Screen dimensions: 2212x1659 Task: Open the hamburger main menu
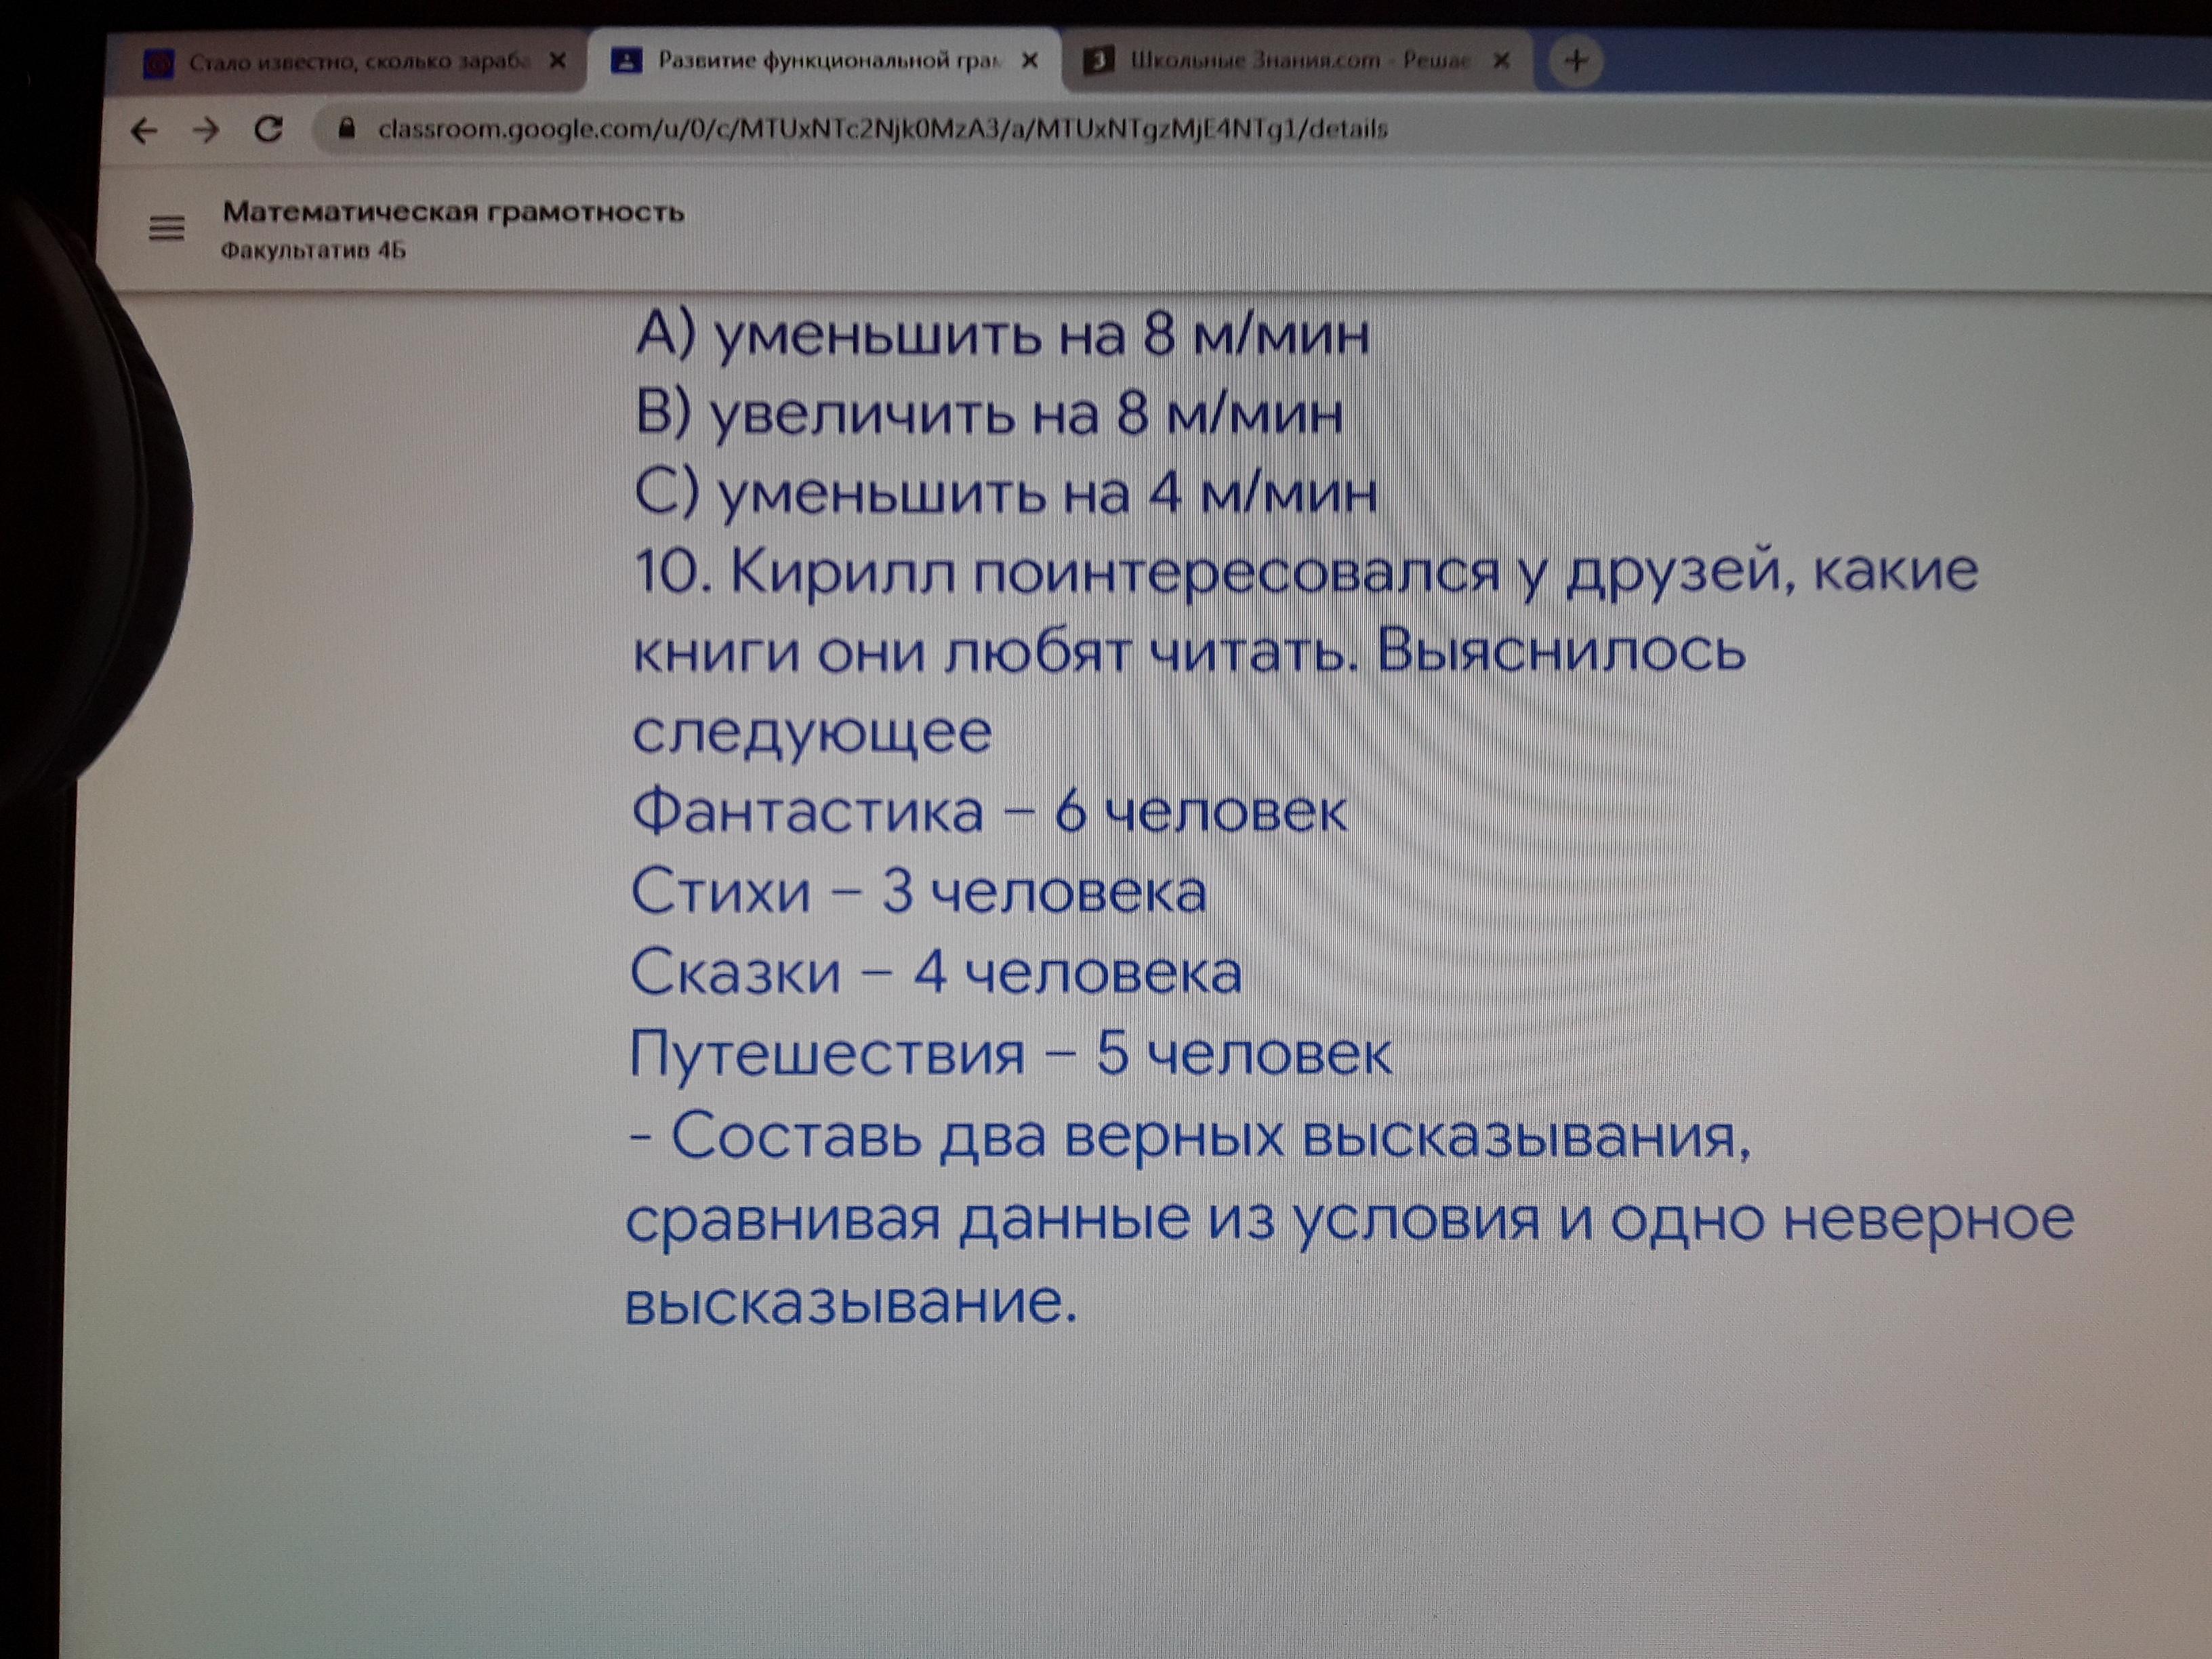(166, 229)
